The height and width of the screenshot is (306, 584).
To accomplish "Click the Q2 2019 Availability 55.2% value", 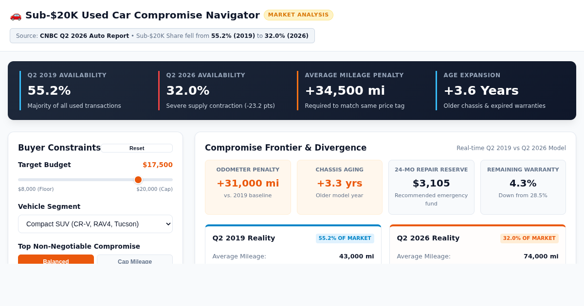I will (x=49, y=90).
